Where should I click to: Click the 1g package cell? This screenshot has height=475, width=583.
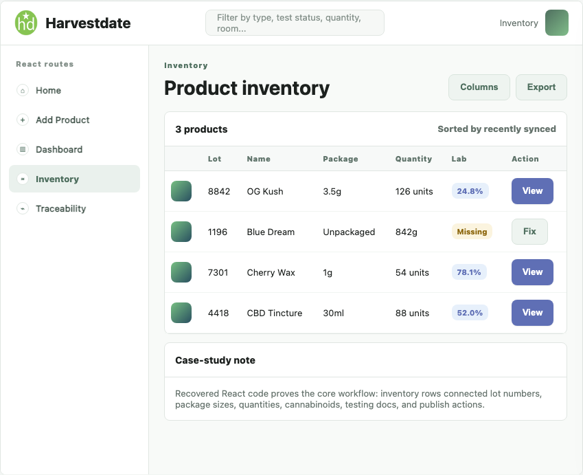(327, 272)
